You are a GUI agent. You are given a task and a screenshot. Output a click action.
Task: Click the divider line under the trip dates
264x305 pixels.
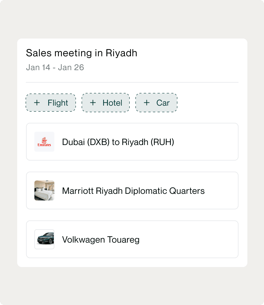pyautogui.click(x=132, y=82)
